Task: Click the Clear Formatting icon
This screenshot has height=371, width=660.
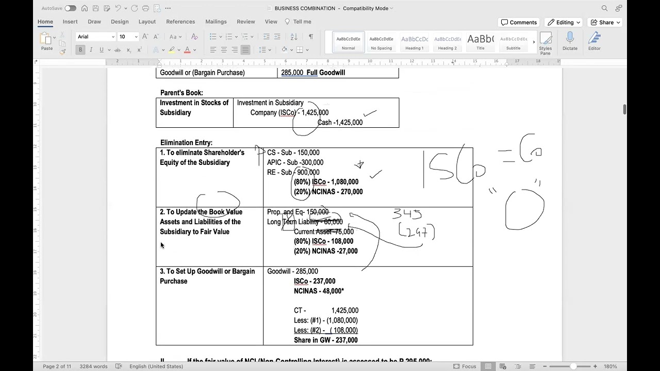Action: (194, 37)
